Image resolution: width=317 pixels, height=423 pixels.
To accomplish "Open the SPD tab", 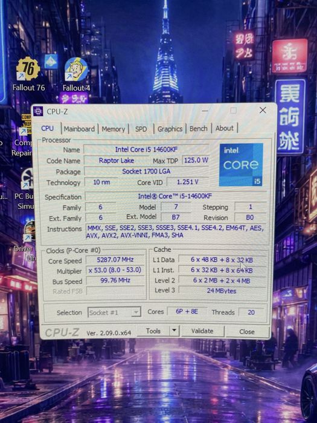I will click(x=141, y=129).
